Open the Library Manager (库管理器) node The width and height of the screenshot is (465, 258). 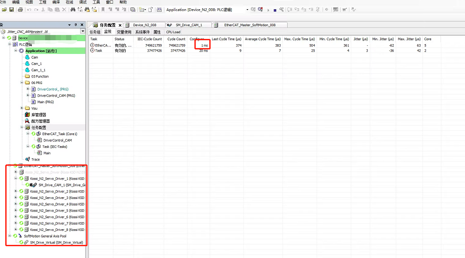tap(39, 115)
